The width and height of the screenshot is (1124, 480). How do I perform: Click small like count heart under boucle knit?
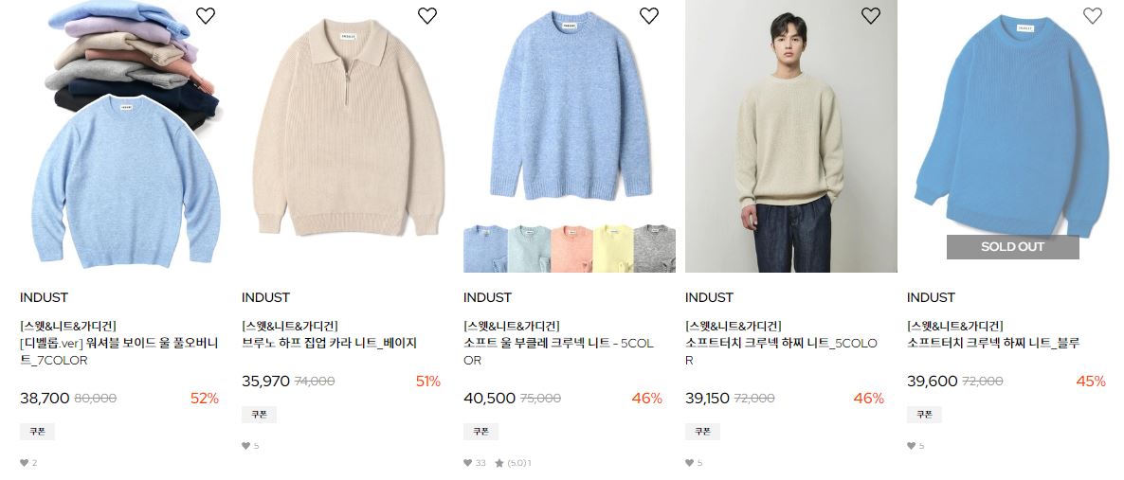(x=468, y=463)
